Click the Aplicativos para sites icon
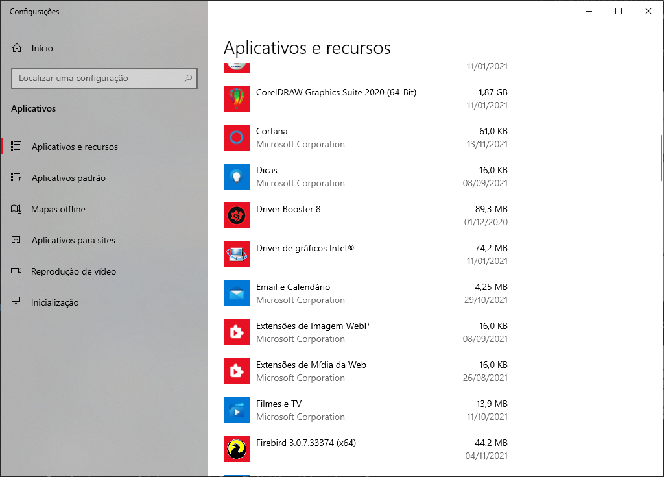 (x=16, y=240)
